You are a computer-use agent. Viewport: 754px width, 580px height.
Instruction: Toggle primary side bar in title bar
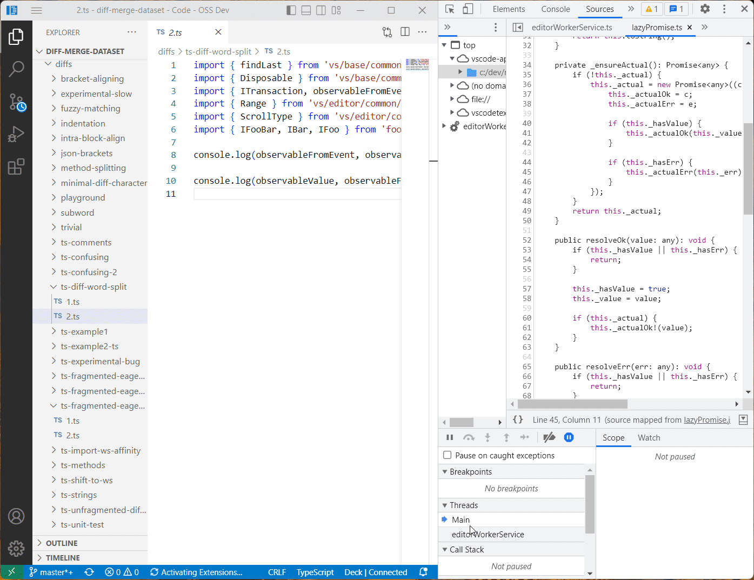tap(291, 10)
